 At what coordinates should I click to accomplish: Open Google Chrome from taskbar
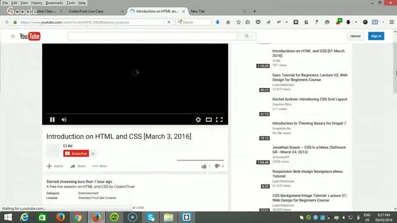78,217
